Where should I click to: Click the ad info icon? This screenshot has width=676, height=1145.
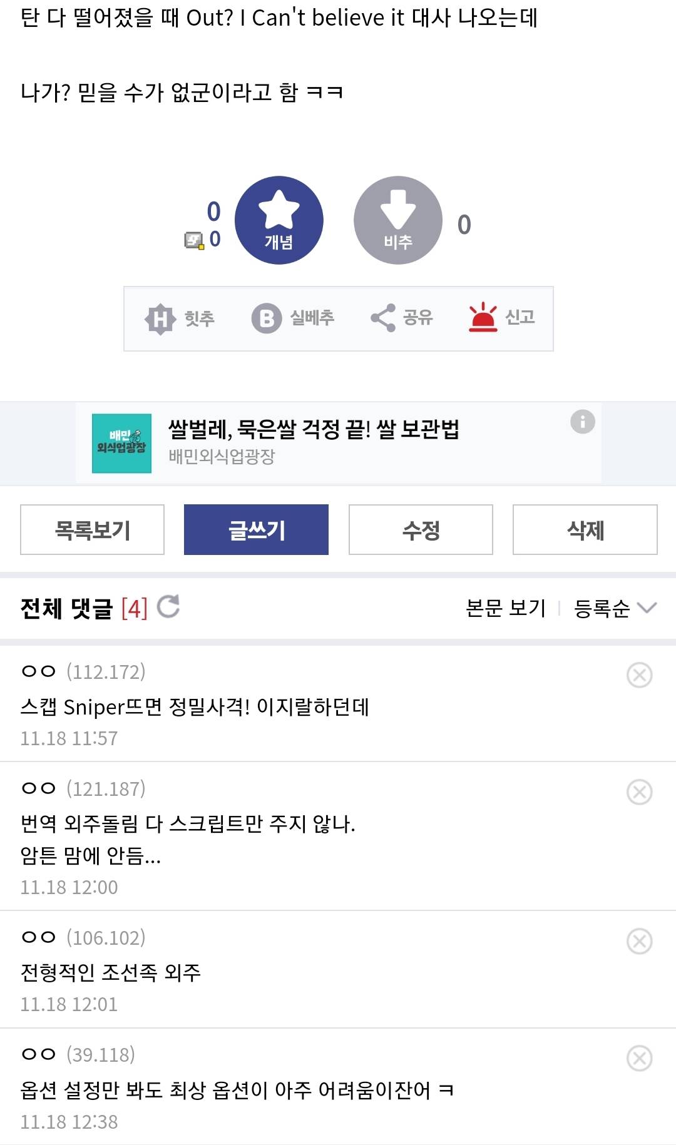click(x=582, y=422)
